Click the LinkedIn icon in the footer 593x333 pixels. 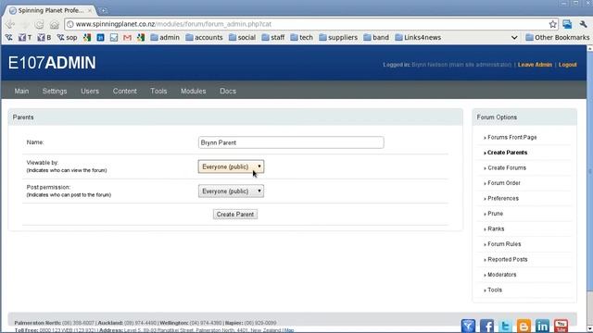[x=542, y=326]
